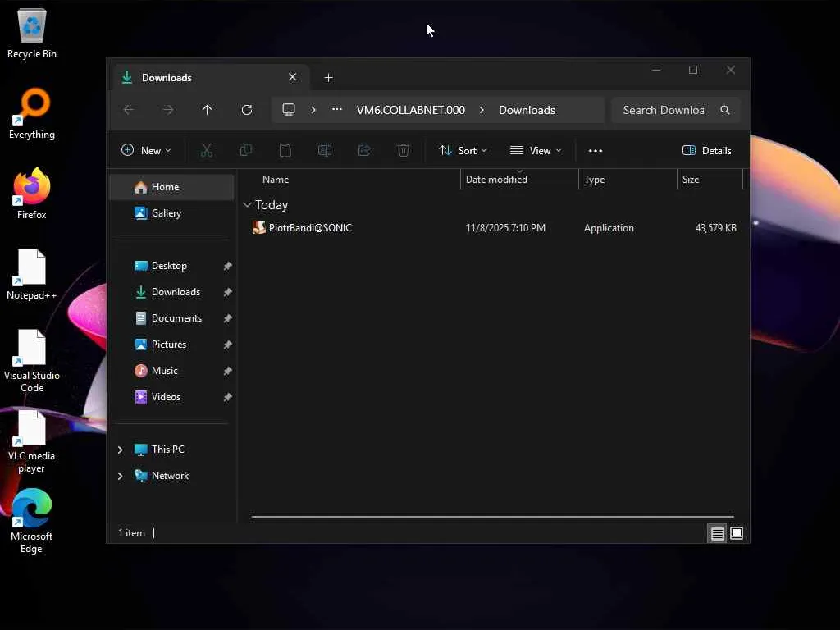Image resolution: width=840 pixels, height=630 pixels.
Task: Open the Recycle Bin desktop icon
Action: (x=32, y=33)
